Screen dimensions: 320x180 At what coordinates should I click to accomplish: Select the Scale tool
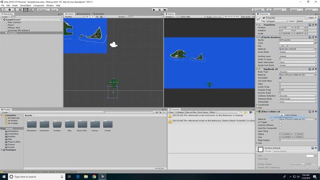coord(20,10)
